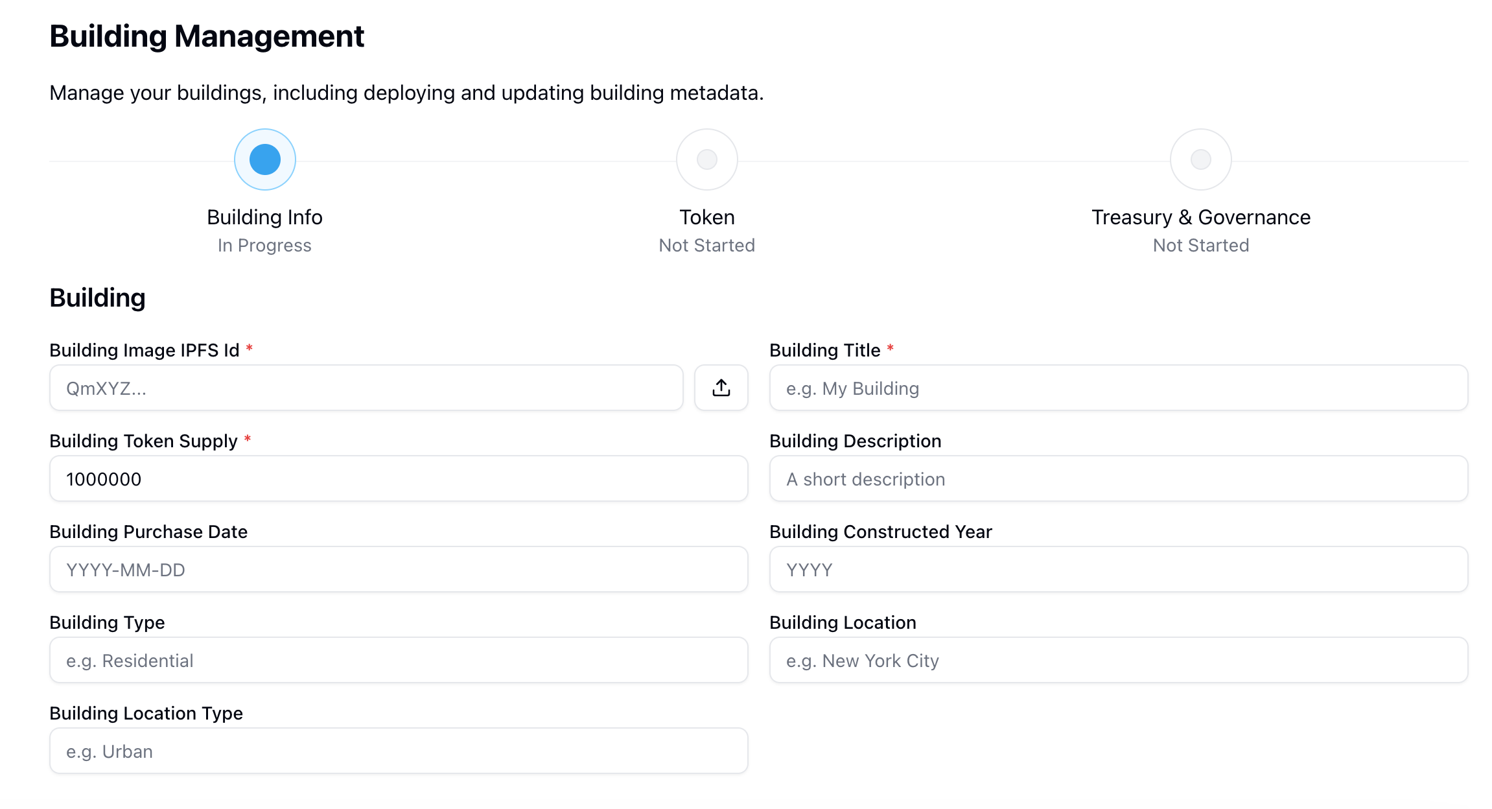Viewport: 1492px width, 809px height.
Task: Edit the Building Token Supply value
Action: tap(399, 478)
